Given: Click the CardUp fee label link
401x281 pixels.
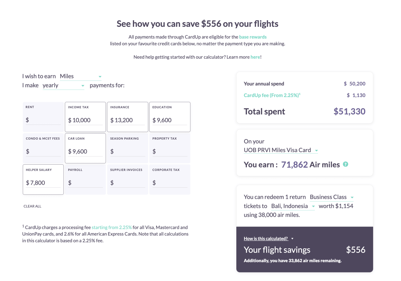Looking at the screenshot, I should point(272,95).
